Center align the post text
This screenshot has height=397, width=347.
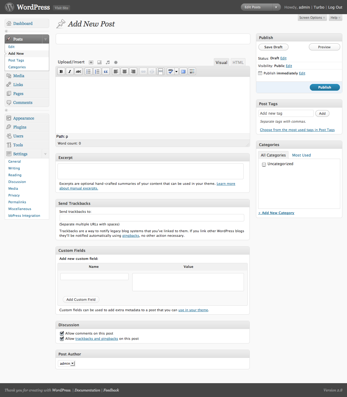tap(125, 72)
